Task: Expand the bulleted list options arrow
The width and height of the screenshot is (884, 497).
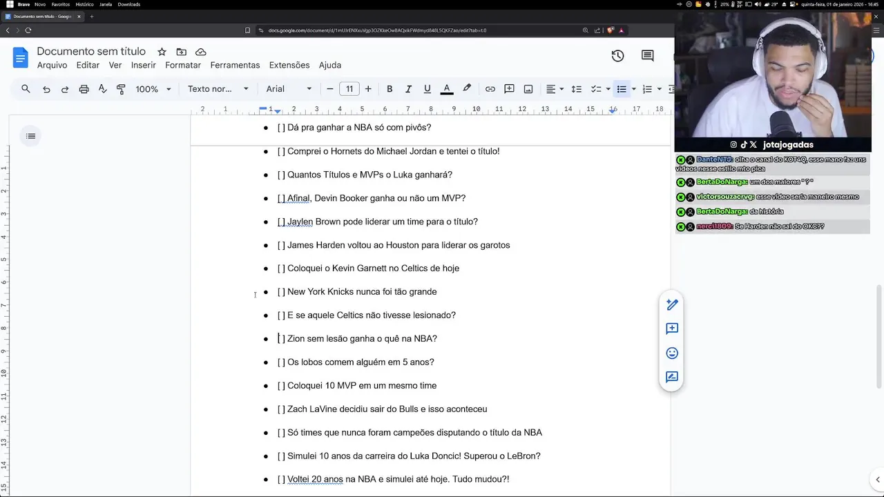Action: click(x=633, y=89)
